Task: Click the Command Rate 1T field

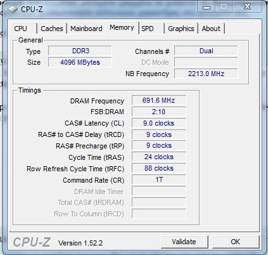Action: point(158,180)
